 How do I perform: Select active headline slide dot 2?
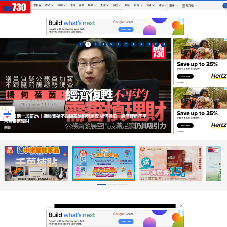point(88,44)
